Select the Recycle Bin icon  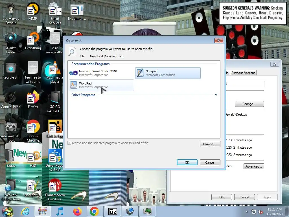[11, 71]
